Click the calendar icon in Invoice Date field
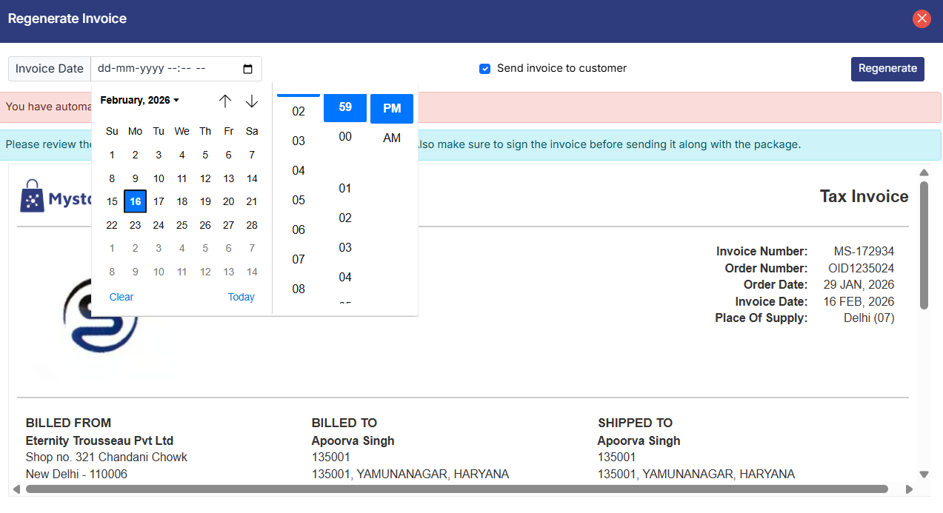943x513 pixels. click(247, 69)
